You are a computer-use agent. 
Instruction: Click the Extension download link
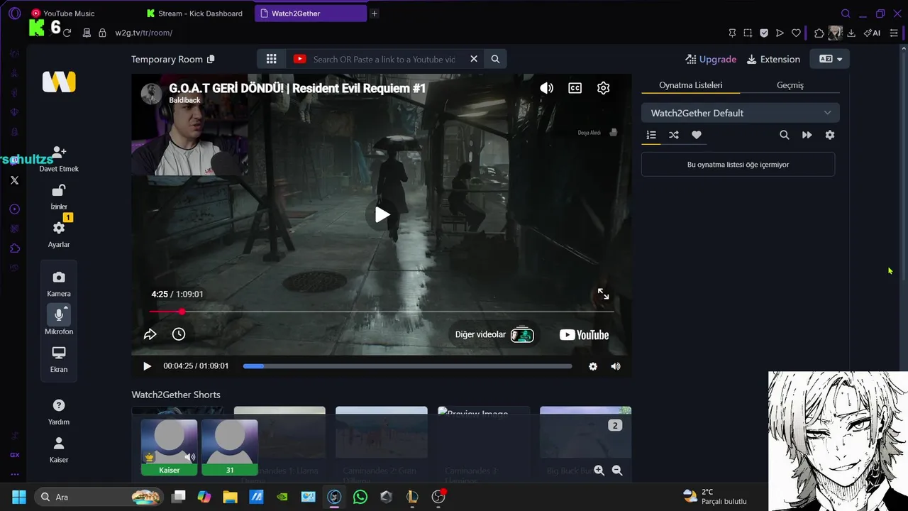coord(773,59)
